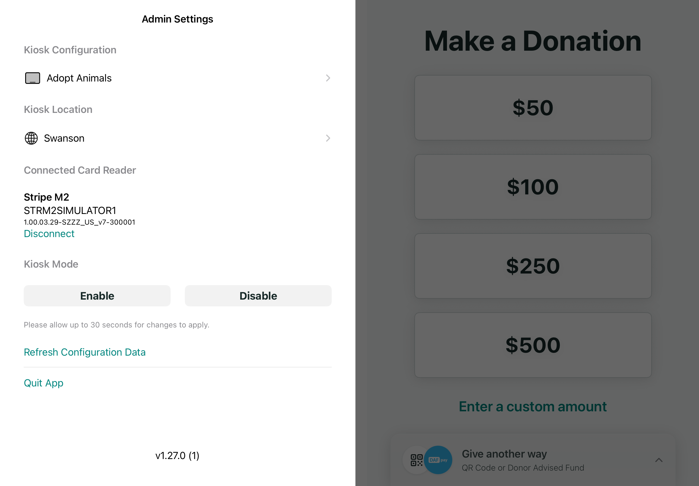Open the Swanson kiosk location details

pos(328,138)
